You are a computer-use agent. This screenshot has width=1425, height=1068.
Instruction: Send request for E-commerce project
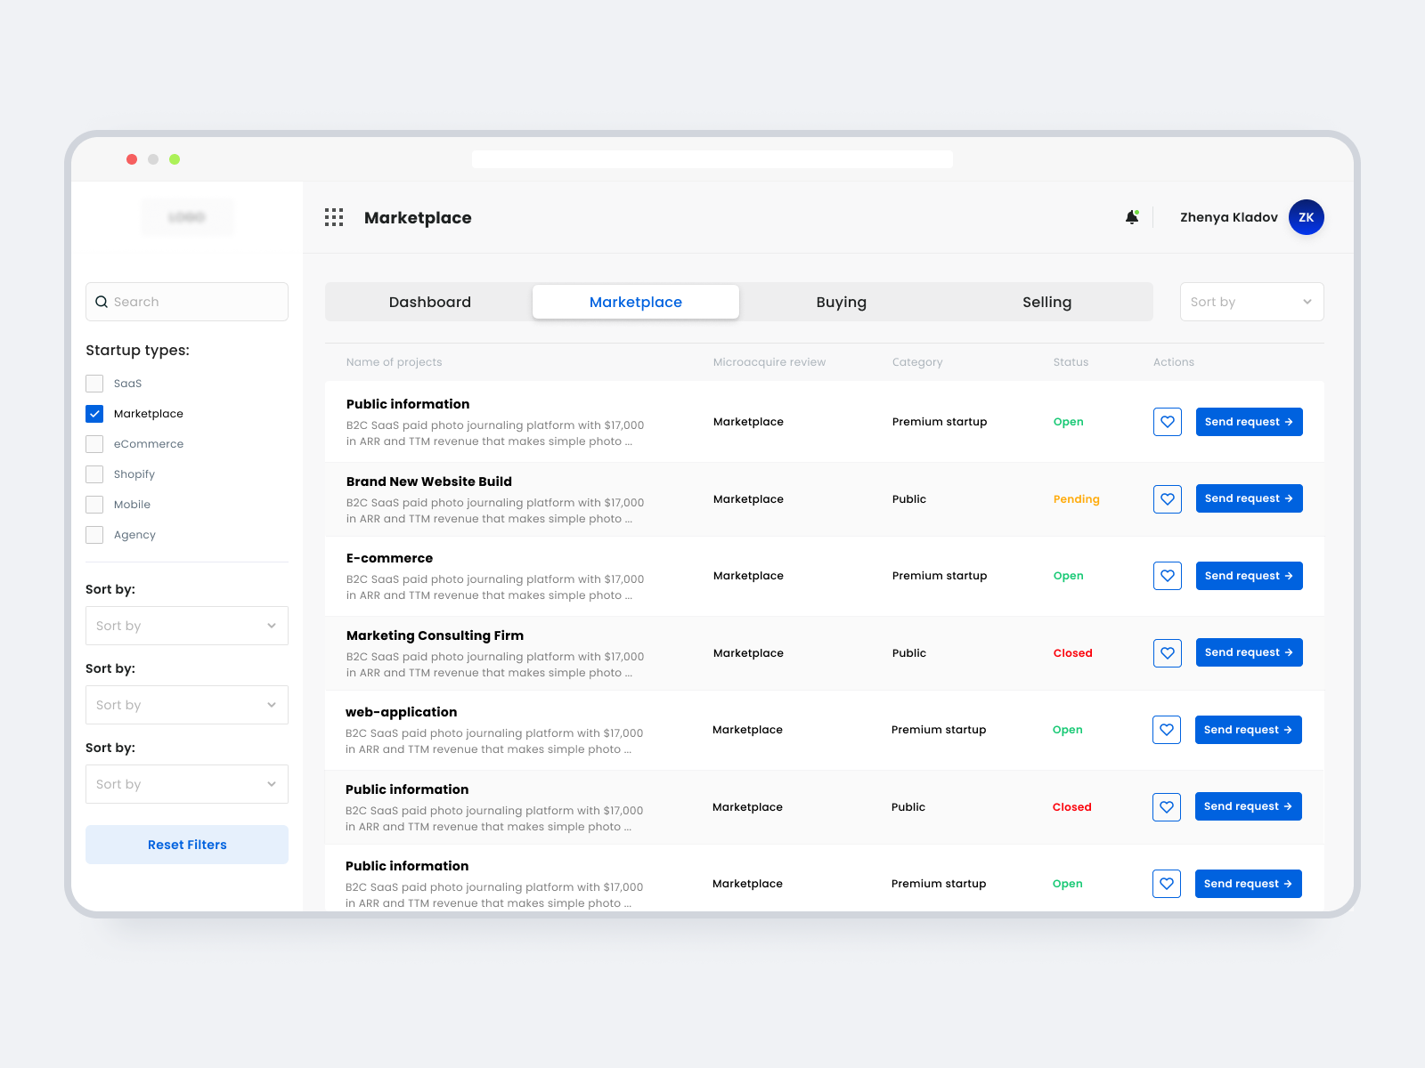(x=1249, y=576)
